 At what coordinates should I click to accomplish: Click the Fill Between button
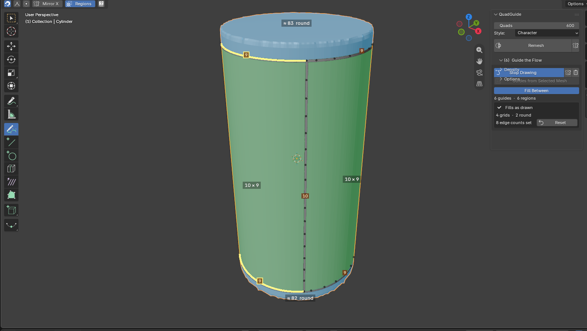point(536,91)
